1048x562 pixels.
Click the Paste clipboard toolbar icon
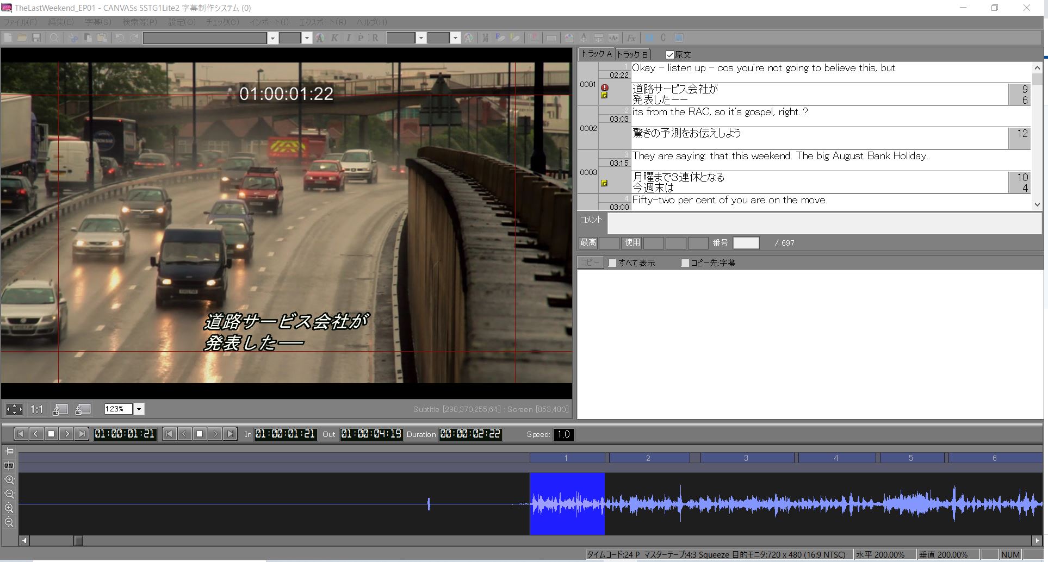tap(102, 38)
